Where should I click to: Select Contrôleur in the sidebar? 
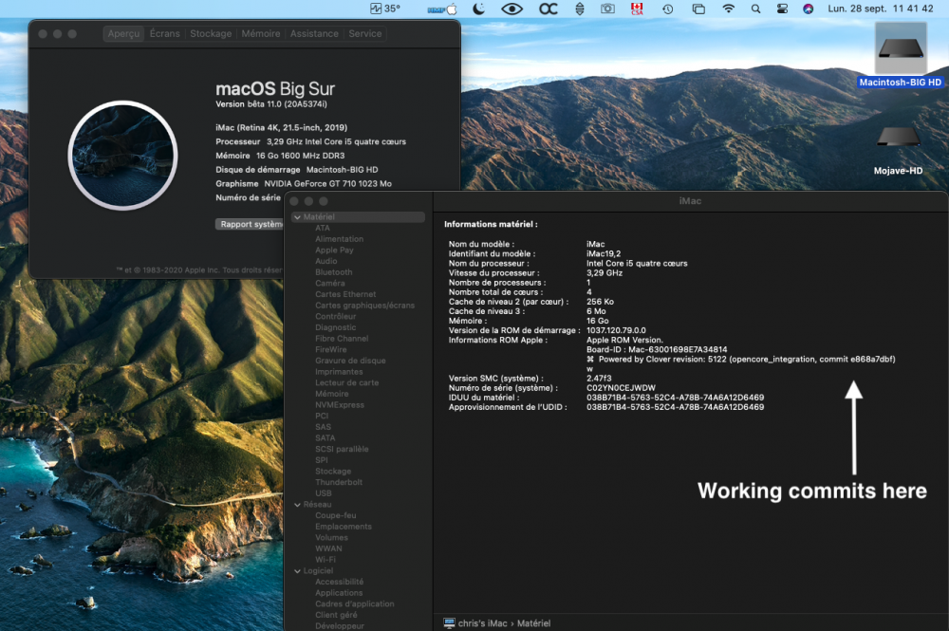[335, 316]
